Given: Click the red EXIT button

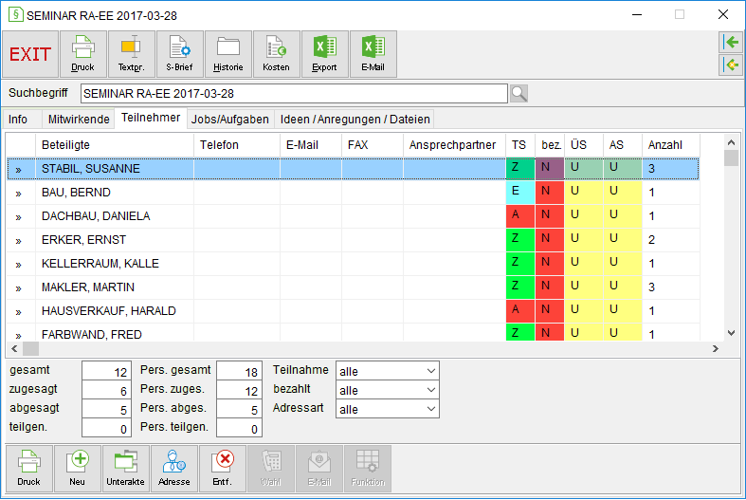Looking at the screenshot, I should click(30, 54).
